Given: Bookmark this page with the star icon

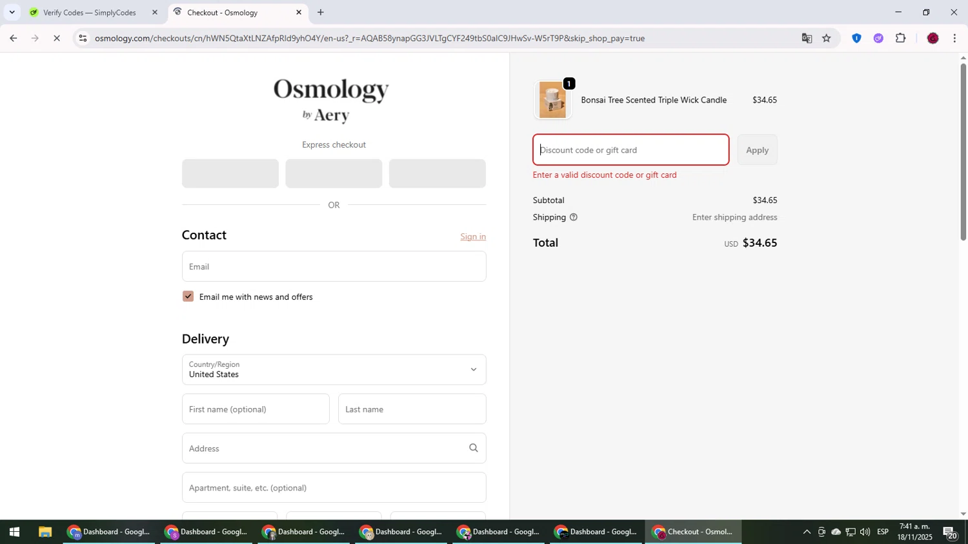Looking at the screenshot, I should click(x=827, y=38).
